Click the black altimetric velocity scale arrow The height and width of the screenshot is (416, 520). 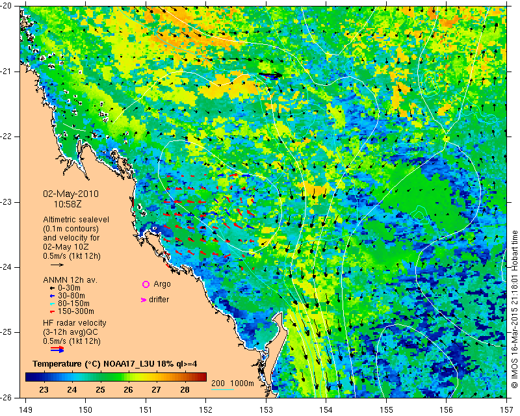(57, 265)
